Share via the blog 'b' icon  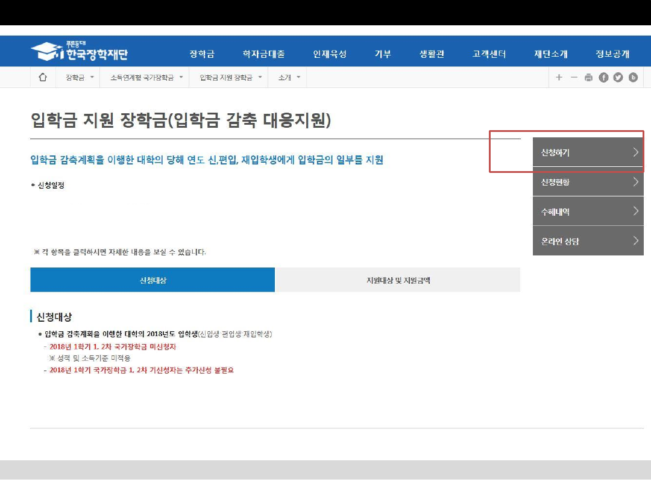[633, 77]
